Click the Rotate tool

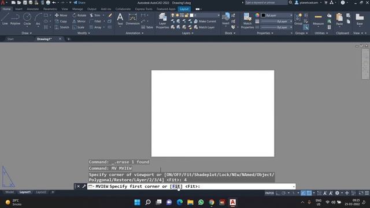[80, 16]
